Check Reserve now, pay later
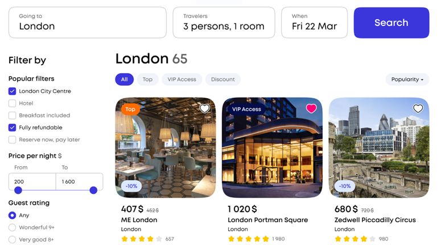 point(12,140)
